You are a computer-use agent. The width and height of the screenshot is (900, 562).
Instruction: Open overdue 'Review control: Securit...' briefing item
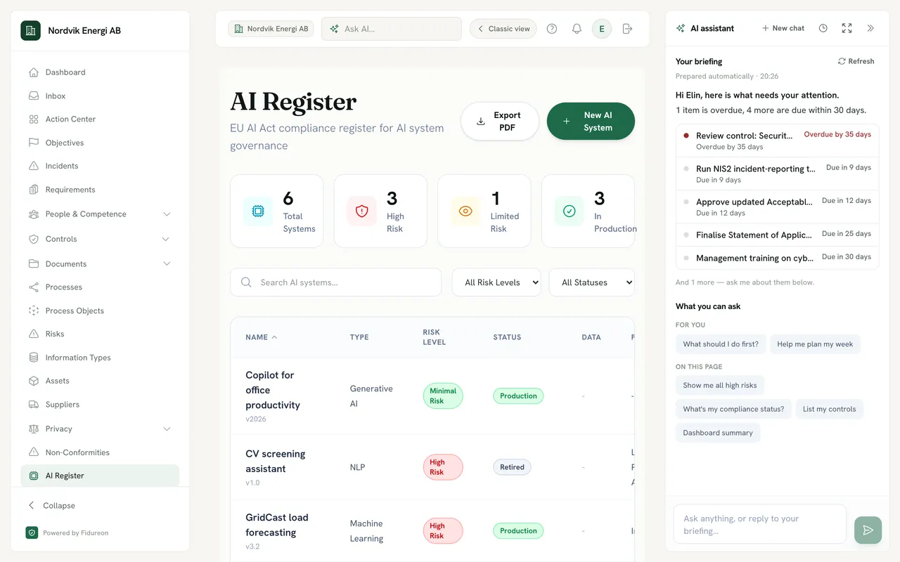tap(778, 140)
